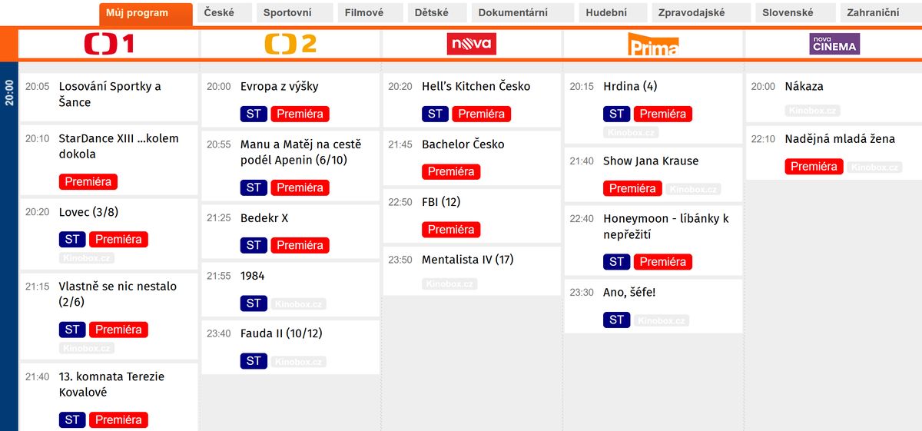Viewport: 922px width, 431px height.
Task: Open the Dokumentární tab
Action: coord(513,13)
